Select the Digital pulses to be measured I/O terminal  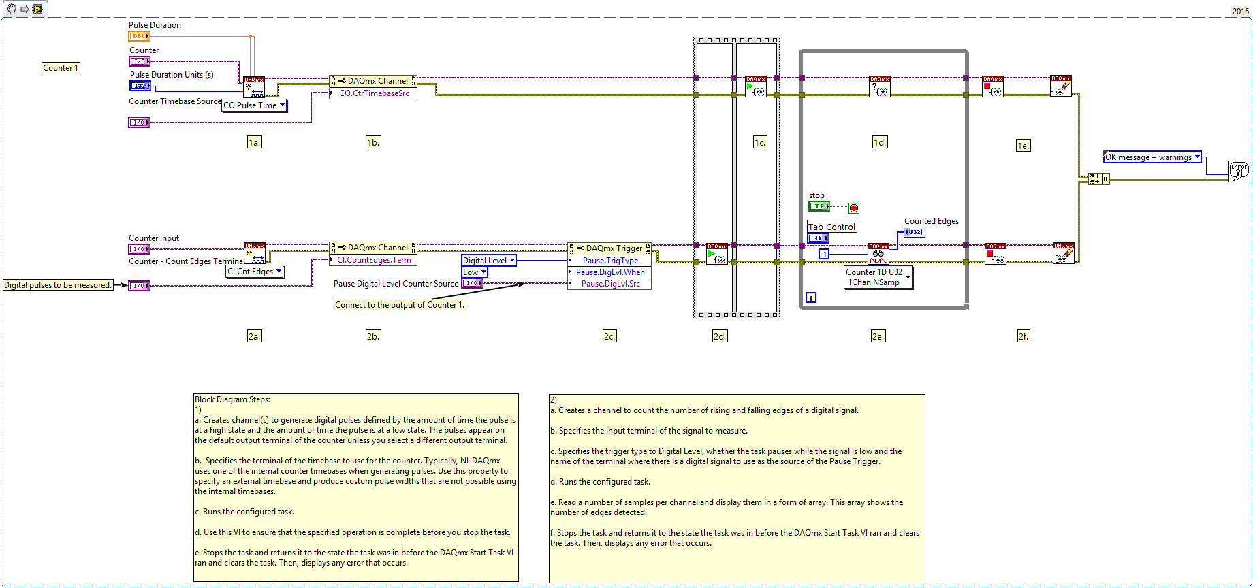coord(139,286)
